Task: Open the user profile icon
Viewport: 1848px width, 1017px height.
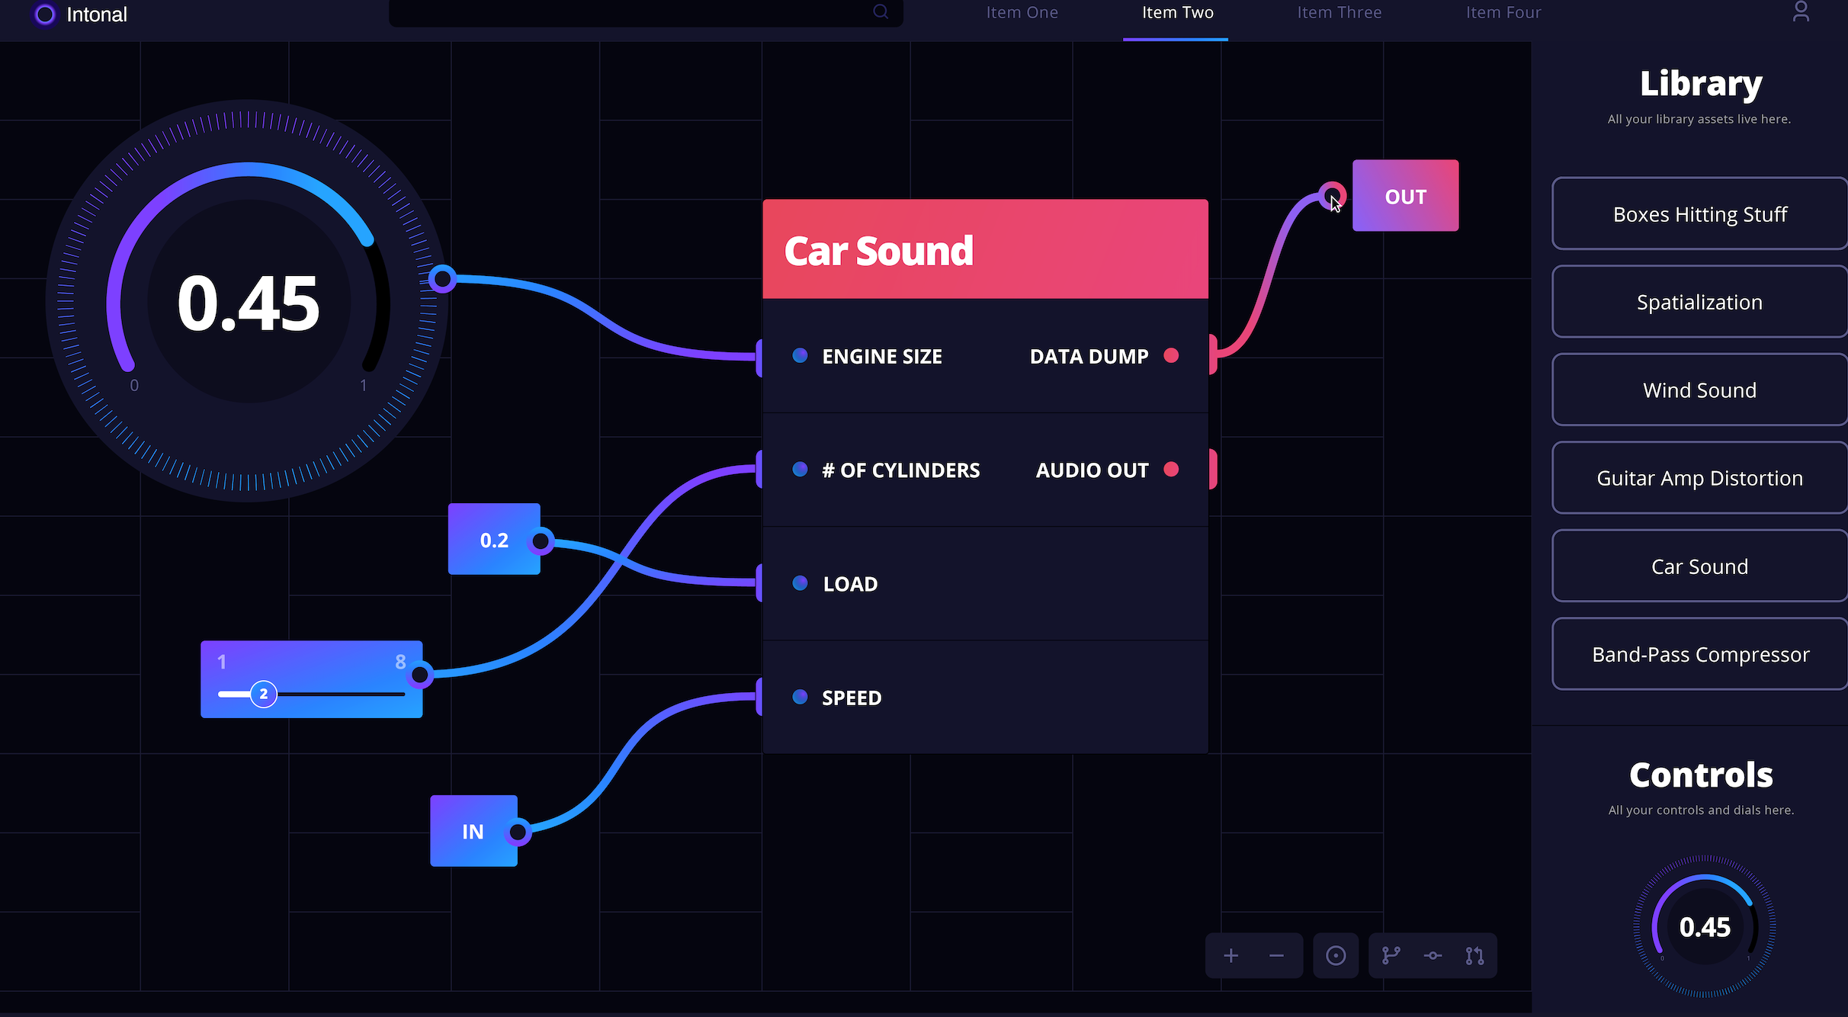Action: point(1801,11)
